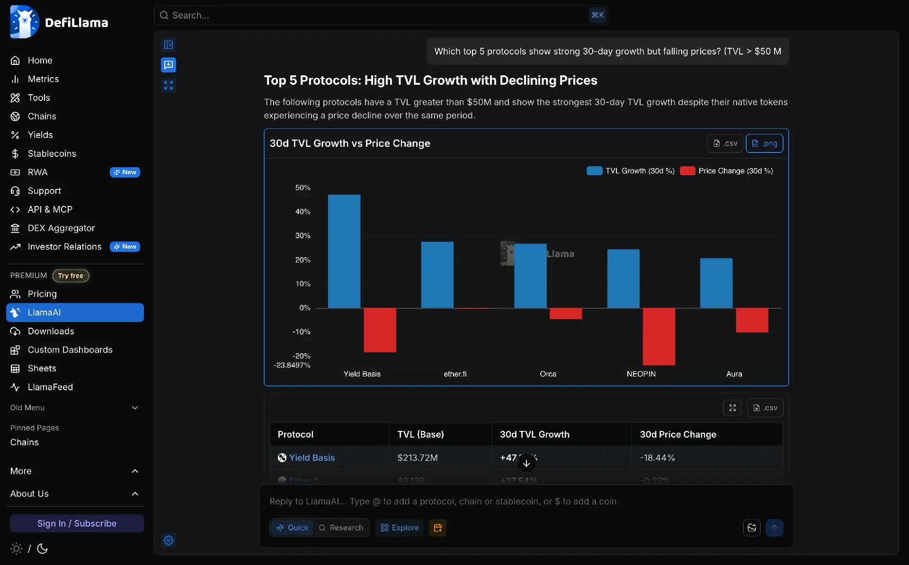Screen dimensions: 909x565
Task: Collapse the More section
Action: pyautogui.click(x=75, y=471)
